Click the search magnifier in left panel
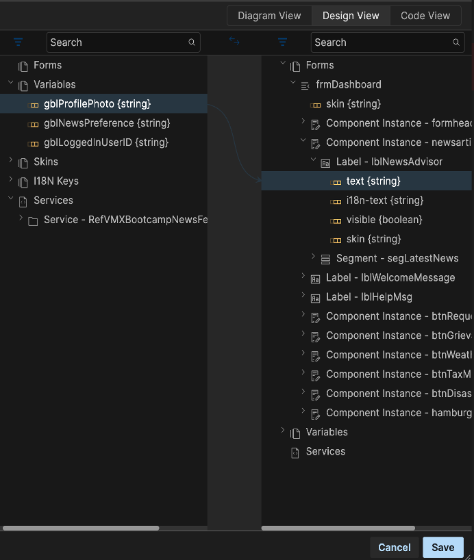 click(x=192, y=42)
